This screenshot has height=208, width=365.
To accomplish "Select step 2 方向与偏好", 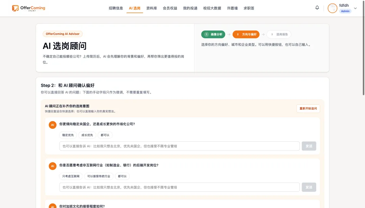I will click(x=246, y=34).
